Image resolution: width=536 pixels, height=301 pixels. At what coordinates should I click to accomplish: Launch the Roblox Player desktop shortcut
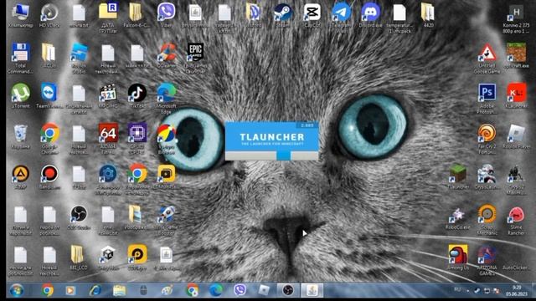516,136
